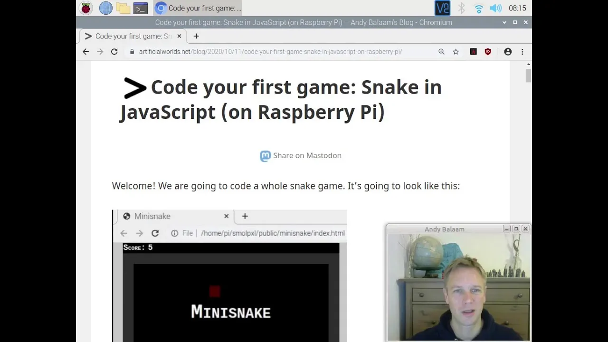Open the zoom magnifier in address bar

(x=441, y=52)
